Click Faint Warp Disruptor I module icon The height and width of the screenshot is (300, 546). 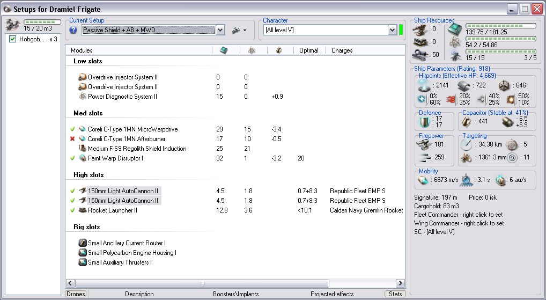pyautogui.click(x=82, y=158)
